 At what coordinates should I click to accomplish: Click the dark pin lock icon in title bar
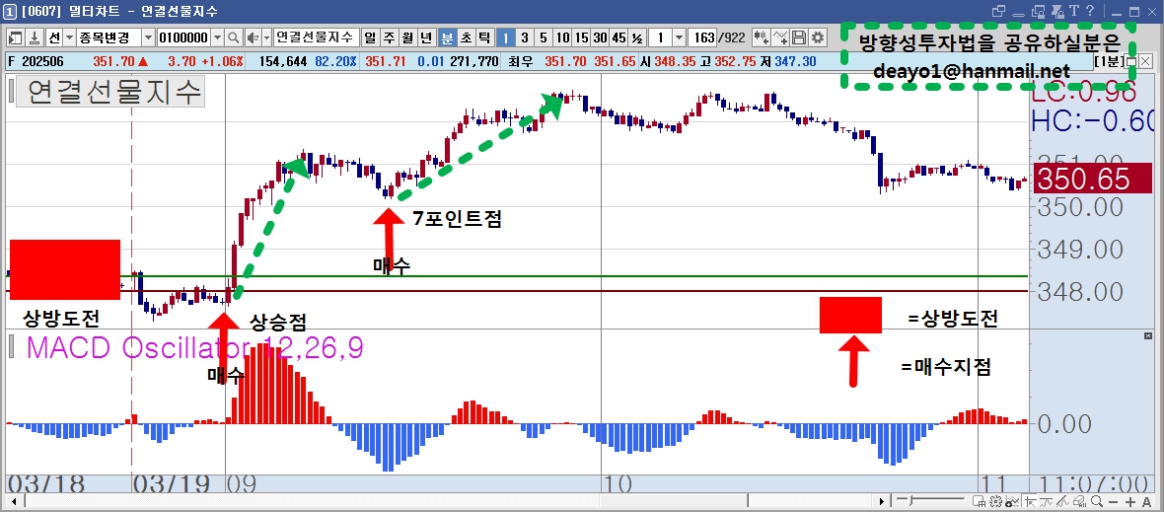(x=1057, y=11)
